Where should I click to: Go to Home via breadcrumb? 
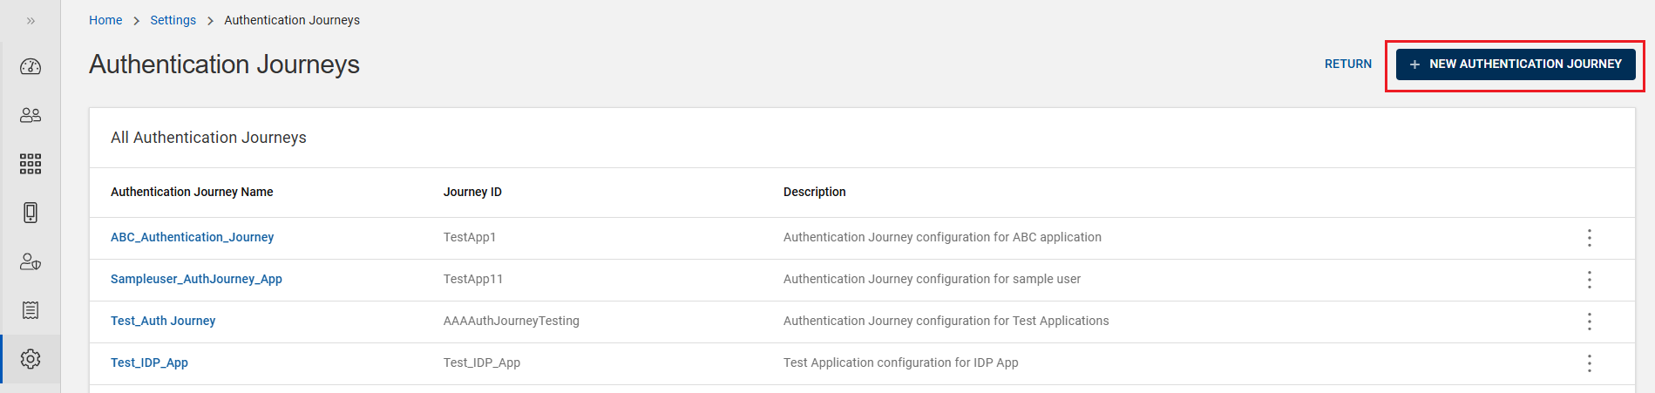105,20
